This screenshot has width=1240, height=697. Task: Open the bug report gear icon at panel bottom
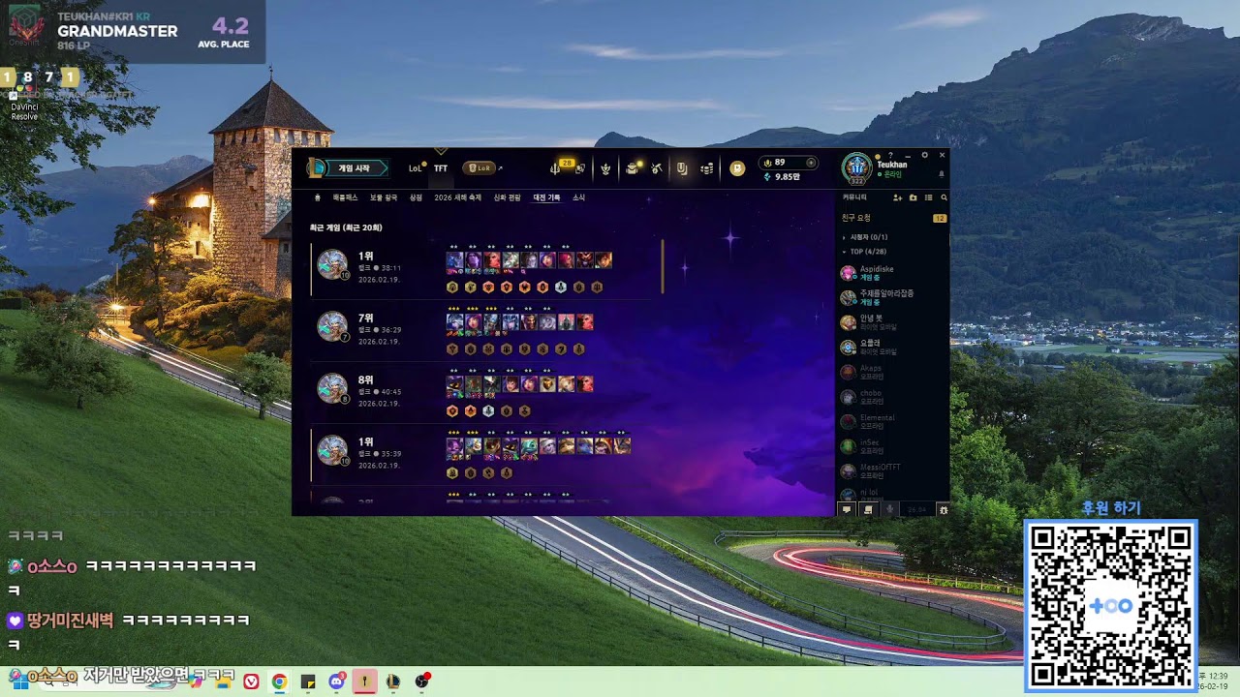(943, 509)
